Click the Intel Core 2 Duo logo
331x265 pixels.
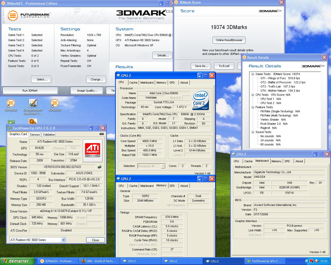click(200, 100)
